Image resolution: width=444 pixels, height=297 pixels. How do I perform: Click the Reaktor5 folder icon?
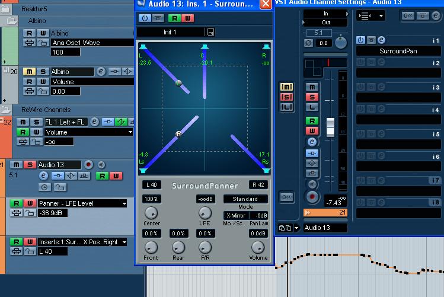(x=5, y=9)
